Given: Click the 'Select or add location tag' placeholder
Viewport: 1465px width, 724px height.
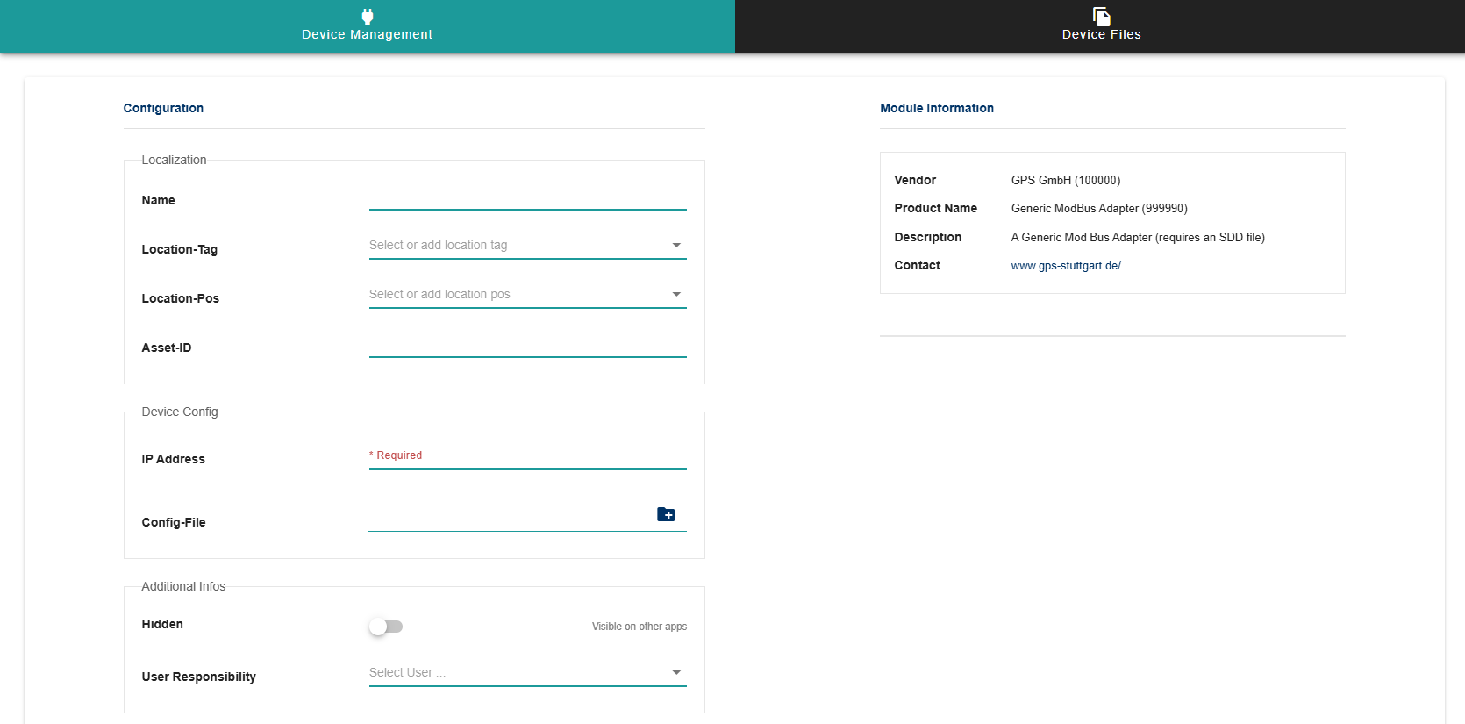Looking at the screenshot, I should click(438, 246).
